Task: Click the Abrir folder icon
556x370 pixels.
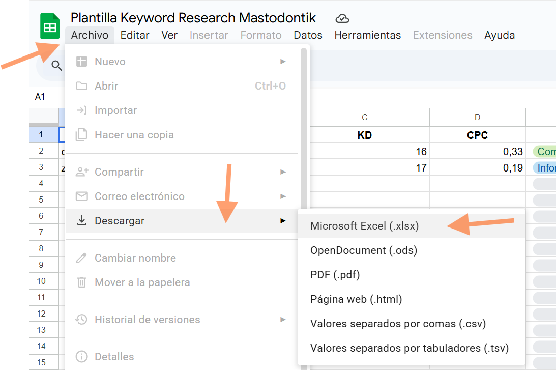Action: tap(81, 86)
